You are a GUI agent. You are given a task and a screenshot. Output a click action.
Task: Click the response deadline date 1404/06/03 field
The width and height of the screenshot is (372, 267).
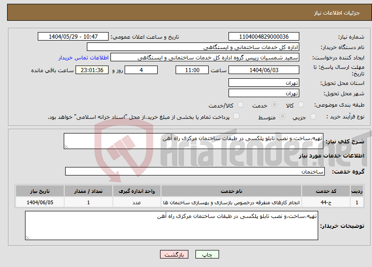tap(264, 70)
